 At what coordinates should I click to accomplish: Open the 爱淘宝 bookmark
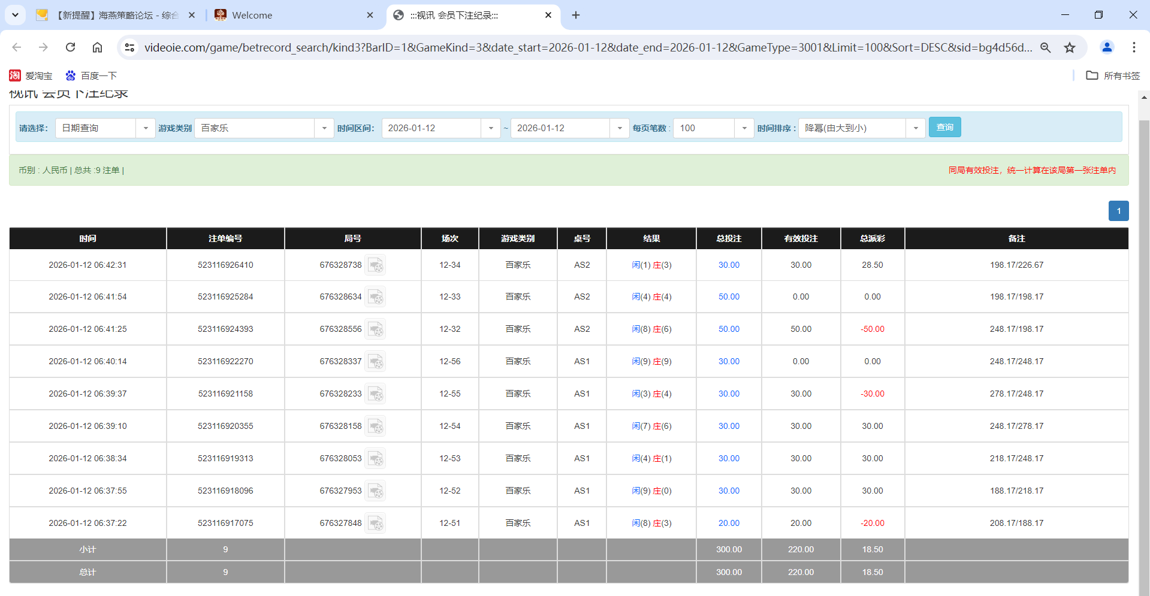[x=29, y=75]
